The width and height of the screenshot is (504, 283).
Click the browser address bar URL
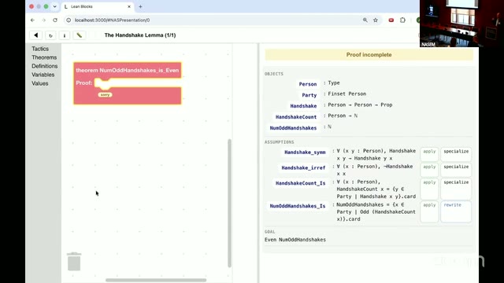point(112,20)
